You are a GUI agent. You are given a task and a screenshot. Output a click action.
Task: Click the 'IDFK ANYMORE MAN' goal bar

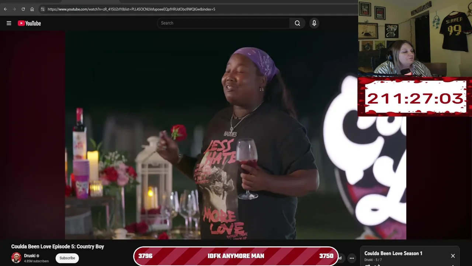pos(236,256)
